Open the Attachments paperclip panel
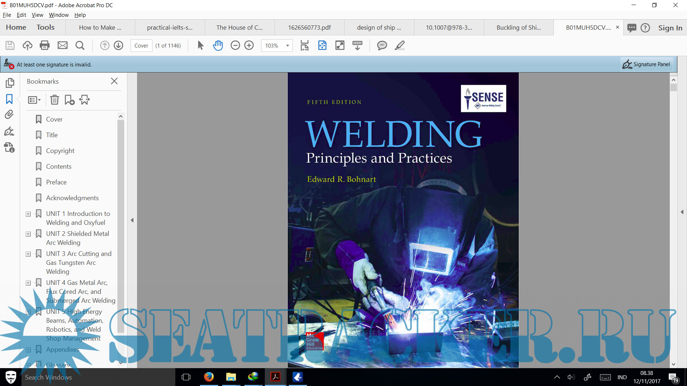 pos(9,115)
